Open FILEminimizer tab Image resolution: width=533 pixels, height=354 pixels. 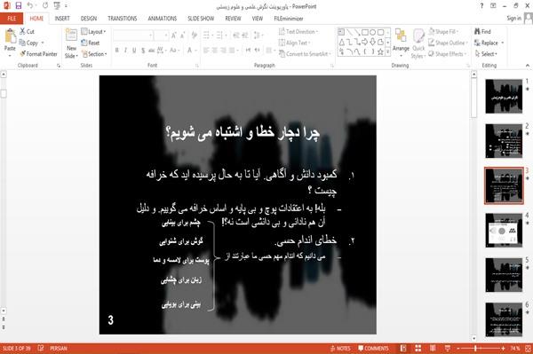click(289, 19)
